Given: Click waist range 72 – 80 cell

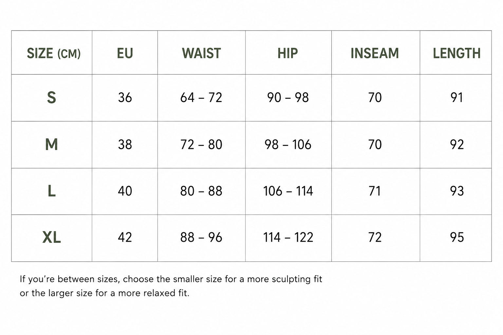Looking at the screenshot, I should (201, 144).
